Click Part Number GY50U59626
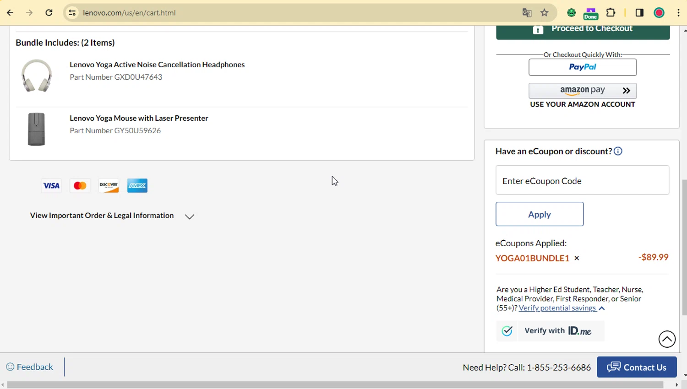687x389 pixels. (115, 130)
